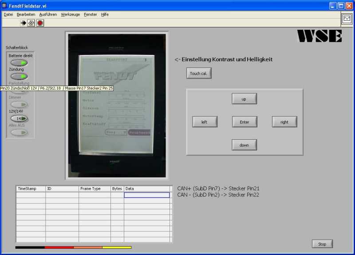Maximize the FendtFieldstar.vi window
This screenshot has width=355, height=255.
point(341,6)
